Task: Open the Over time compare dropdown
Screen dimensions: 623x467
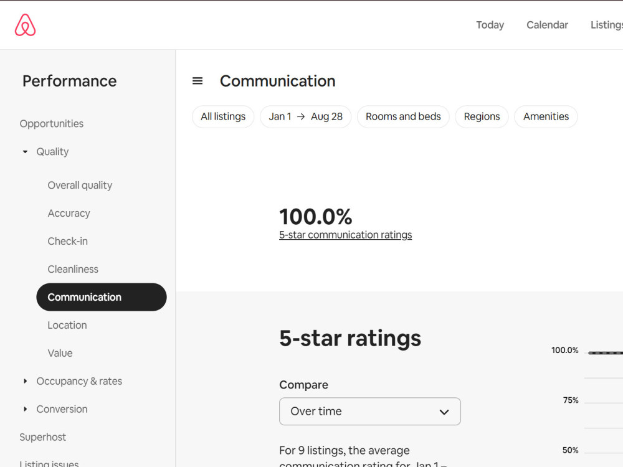Action: [370, 412]
